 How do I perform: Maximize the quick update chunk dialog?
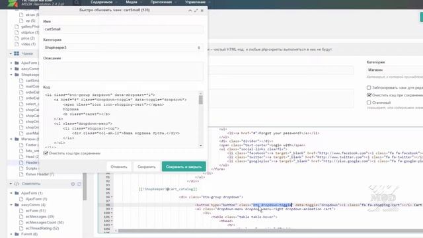point(196,11)
